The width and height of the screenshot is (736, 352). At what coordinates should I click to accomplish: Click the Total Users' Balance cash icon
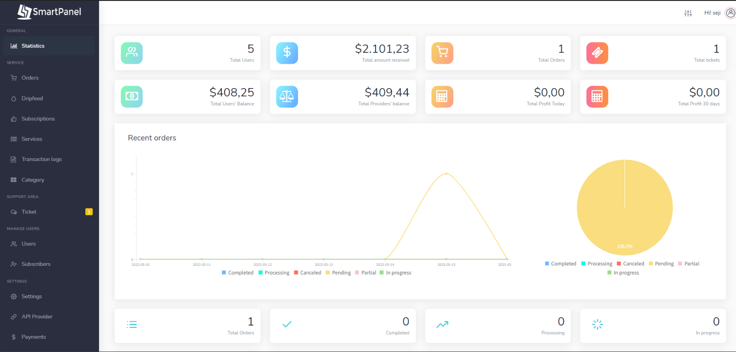click(x=132, y=97)
